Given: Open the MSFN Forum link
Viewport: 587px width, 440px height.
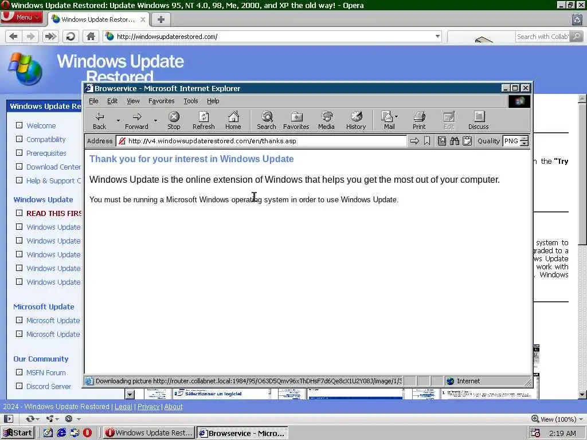Looking at the screenshot, I should [x=46, y=372].
